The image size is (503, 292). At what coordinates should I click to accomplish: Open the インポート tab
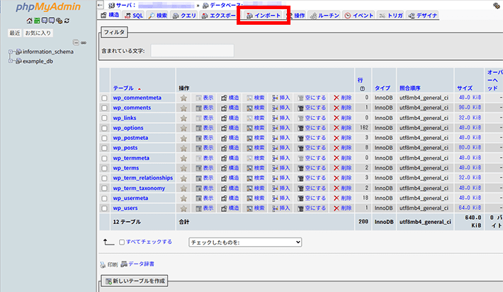[x=264, y=16]
